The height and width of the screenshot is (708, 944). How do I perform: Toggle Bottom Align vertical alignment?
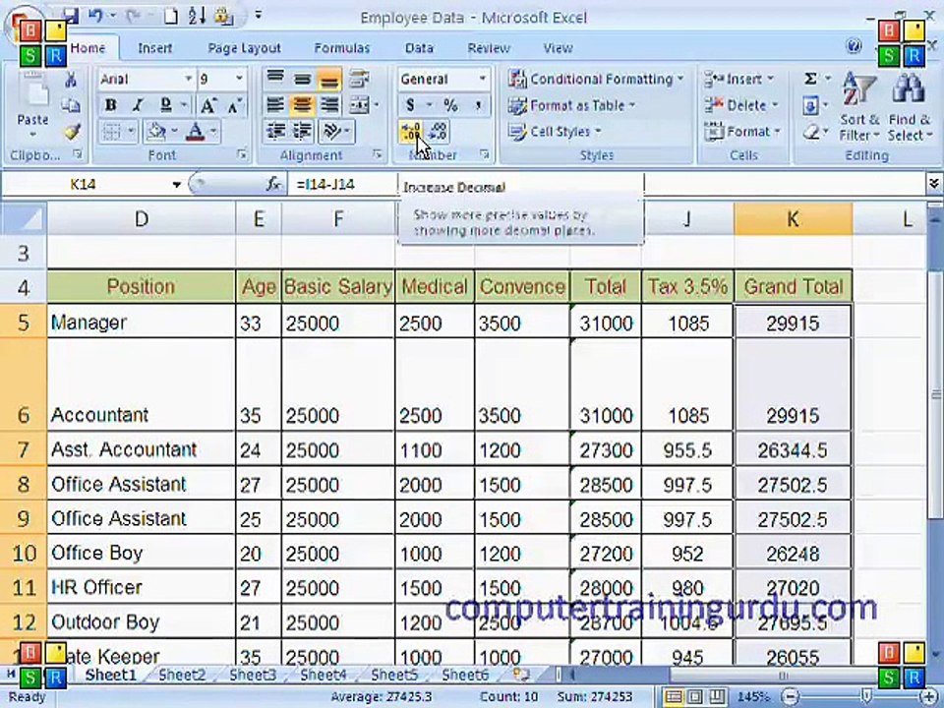(329, 79)
